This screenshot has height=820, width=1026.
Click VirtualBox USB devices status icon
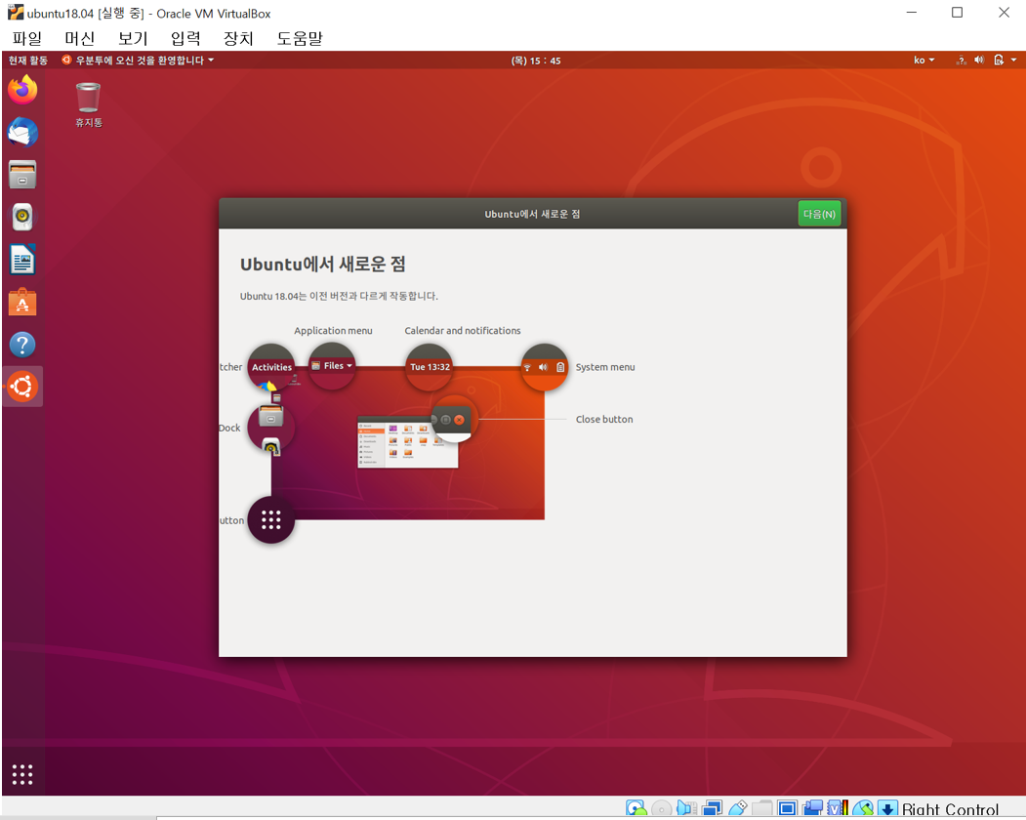pyautogui.click(x=737, y=809)
